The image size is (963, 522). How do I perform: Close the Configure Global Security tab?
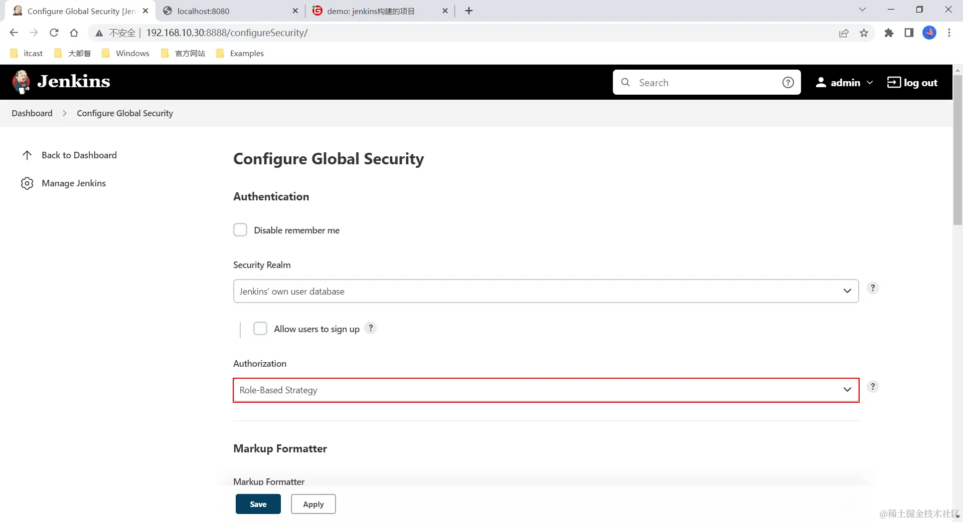point(145,11)
